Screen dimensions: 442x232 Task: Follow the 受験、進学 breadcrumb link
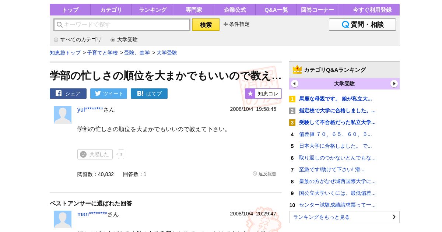tap(137, 53)
